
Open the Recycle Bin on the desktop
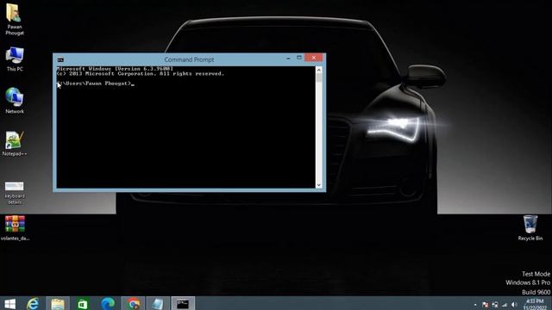tap(530, 227)
